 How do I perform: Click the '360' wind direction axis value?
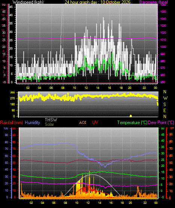coord(12,93)
